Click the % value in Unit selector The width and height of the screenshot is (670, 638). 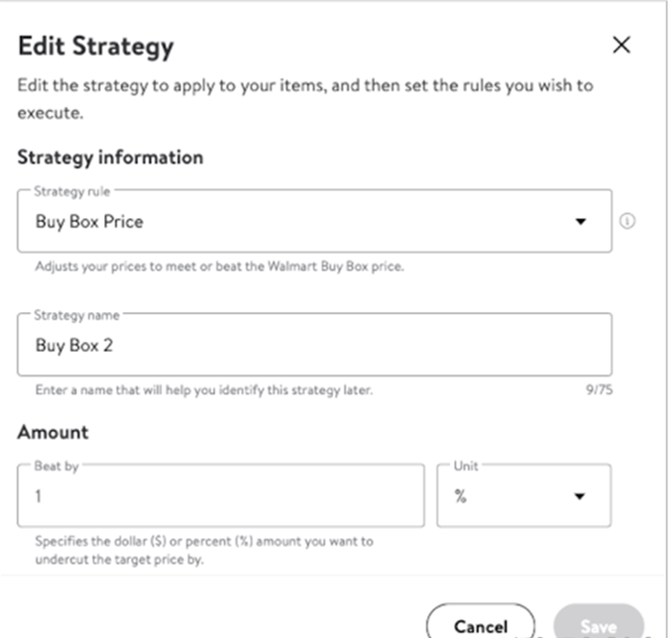pos(461,496)
